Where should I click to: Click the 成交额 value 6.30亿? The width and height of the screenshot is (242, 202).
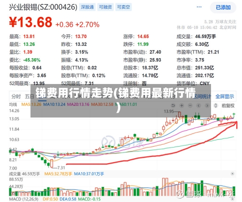point(202,44)
